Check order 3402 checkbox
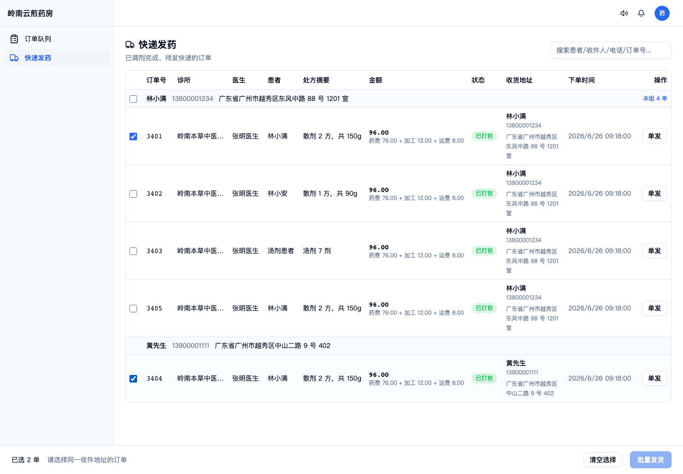The width and height of the screenshot is (683, 474). (133, 194)
